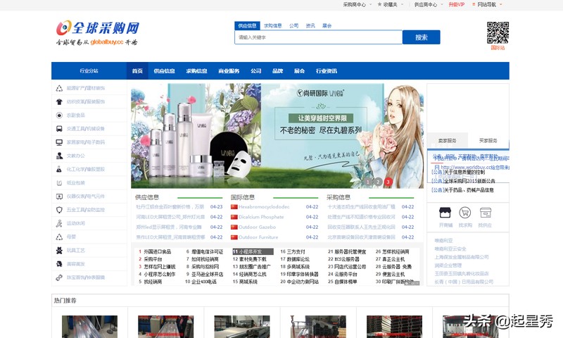Image resolution: width=563 pixels, height=338 pixels.
Task: Click the t-shirt icon for 纺织皮革/服装服饰
Action: pyautogui.click(x=59, y=101)
